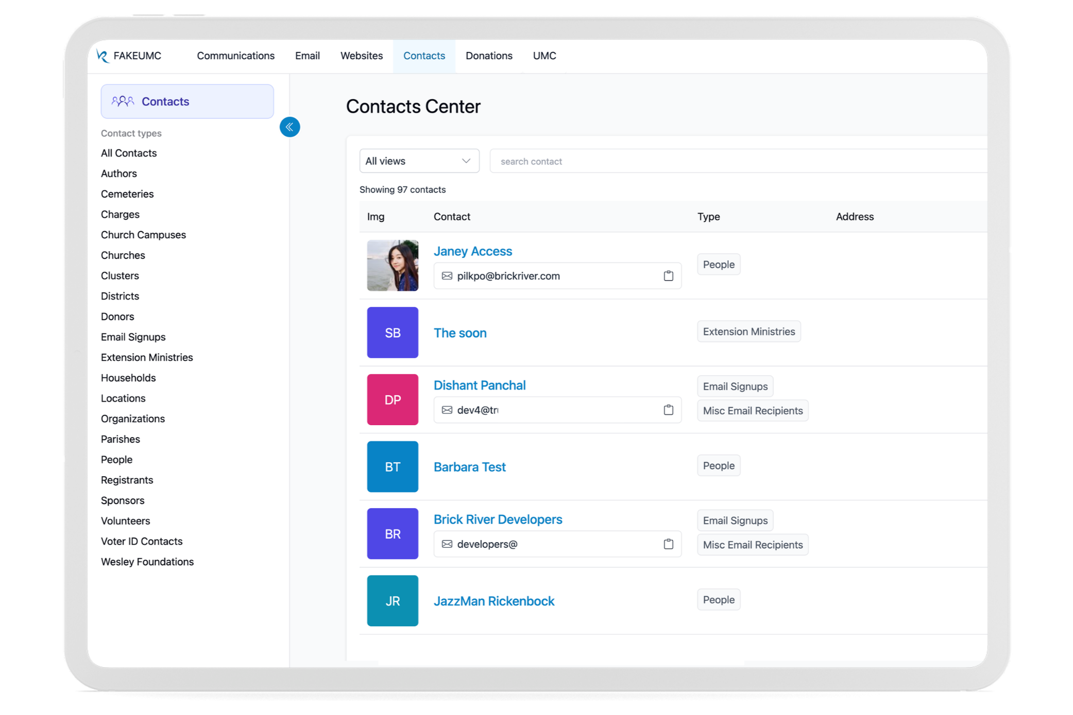
Task: Click the SB purple avatar tile
Action: (x=393, y=333)
